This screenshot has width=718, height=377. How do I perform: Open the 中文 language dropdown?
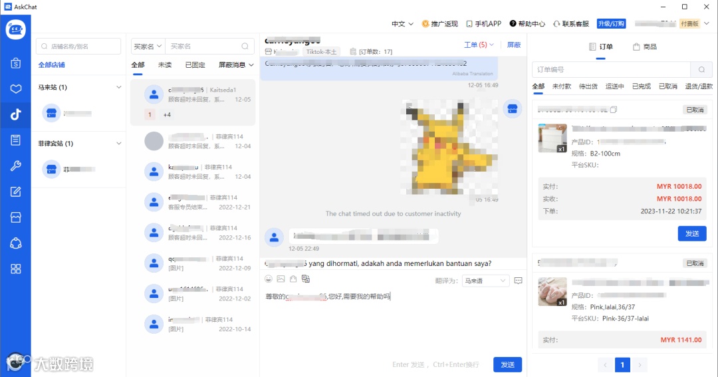tap(402, 24)
